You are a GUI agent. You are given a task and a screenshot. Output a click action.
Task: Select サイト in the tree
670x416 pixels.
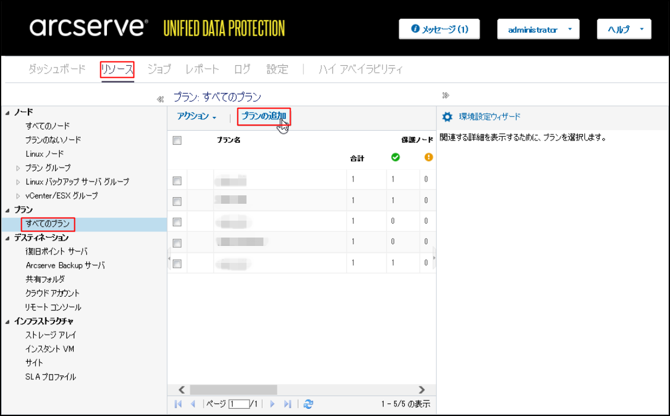(x=34, y=363)
